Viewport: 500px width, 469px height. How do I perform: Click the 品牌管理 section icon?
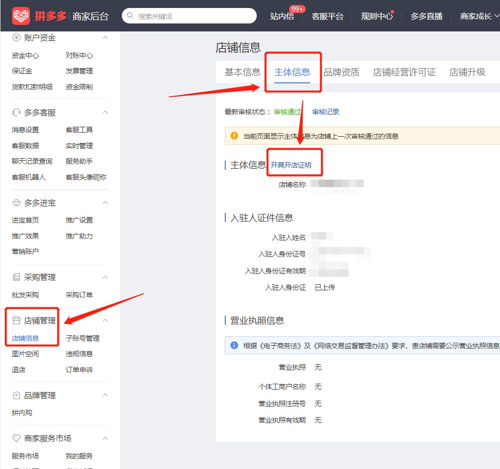(x=15, y=395)
